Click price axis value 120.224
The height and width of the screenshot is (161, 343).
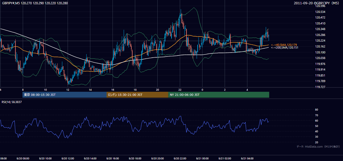[320, 41]
